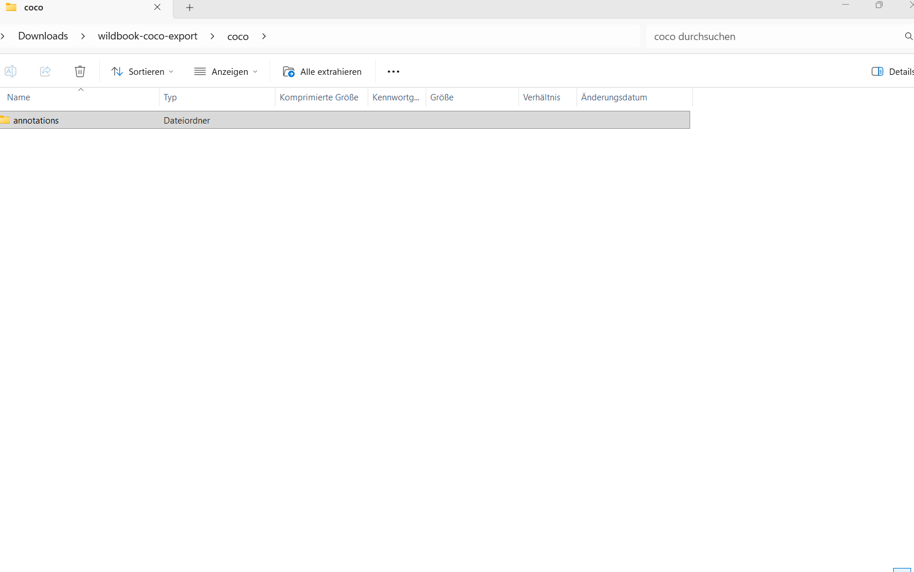Click the share icon in toolbar

click(x=45, y=71)
